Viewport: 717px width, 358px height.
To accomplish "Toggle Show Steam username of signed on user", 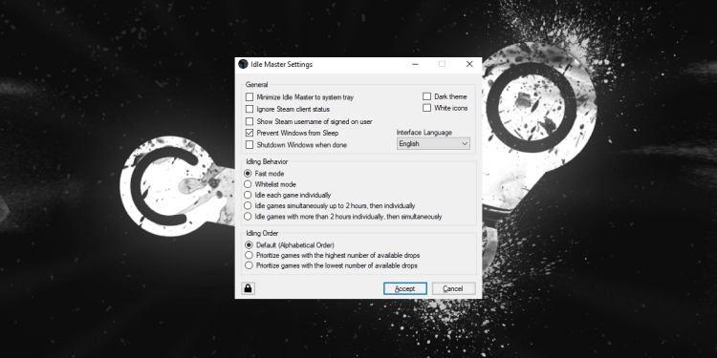I will pyautogui.click(x=250, y=121).
